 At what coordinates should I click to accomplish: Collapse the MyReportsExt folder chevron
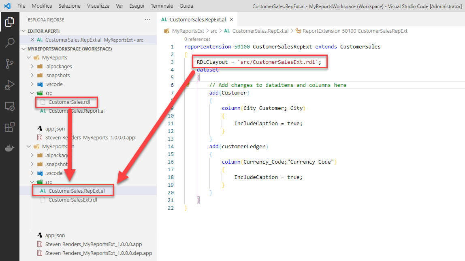pyautogui.click(x=29, y=146)
